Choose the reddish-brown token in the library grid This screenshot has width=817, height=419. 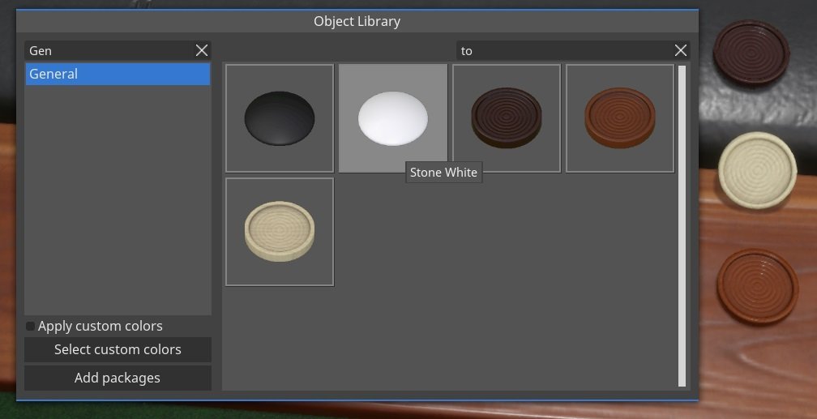[x=620, y=118]
